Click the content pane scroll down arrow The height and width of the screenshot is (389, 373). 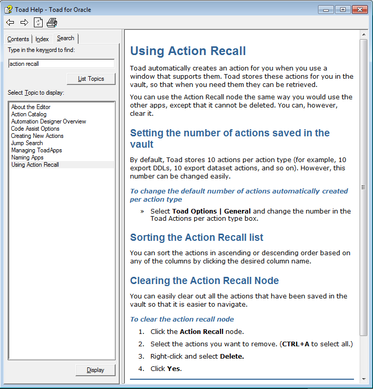click(364, 379)
